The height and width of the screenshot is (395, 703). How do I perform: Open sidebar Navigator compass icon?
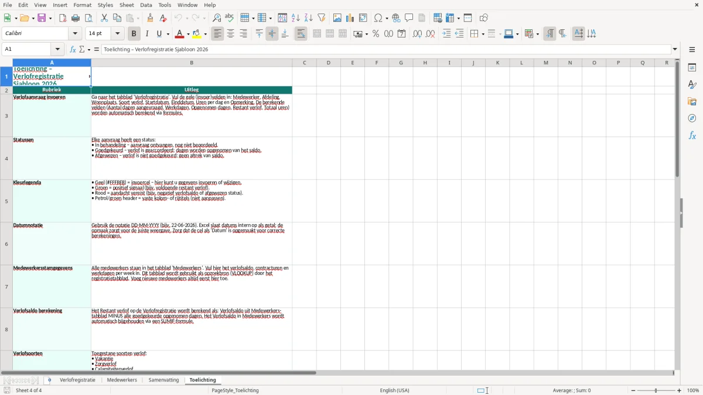(692, 119)
